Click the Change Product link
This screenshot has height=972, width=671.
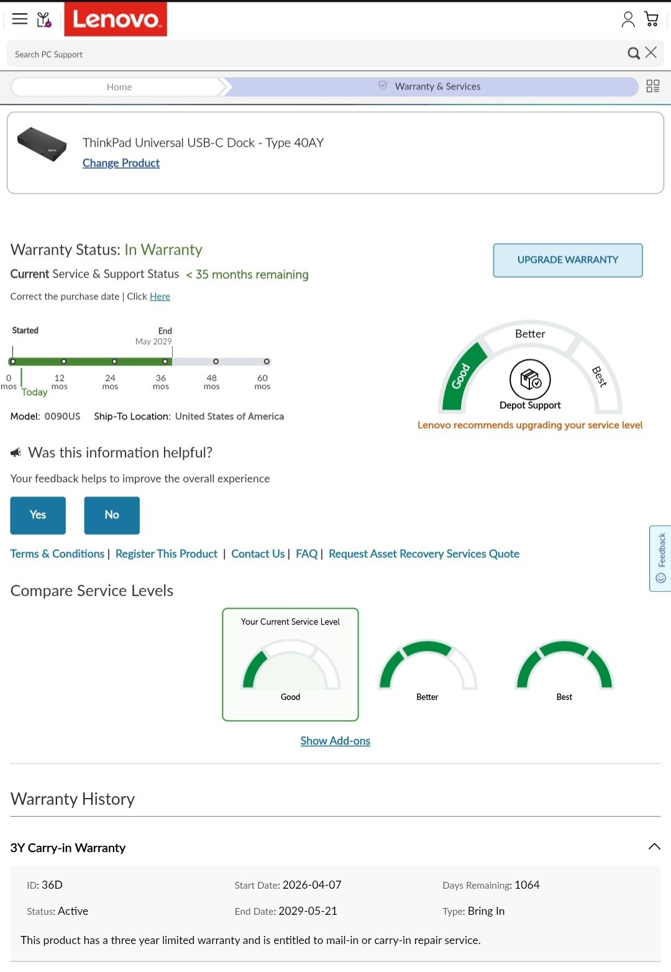pyautogui.click(x=121, y=163)
